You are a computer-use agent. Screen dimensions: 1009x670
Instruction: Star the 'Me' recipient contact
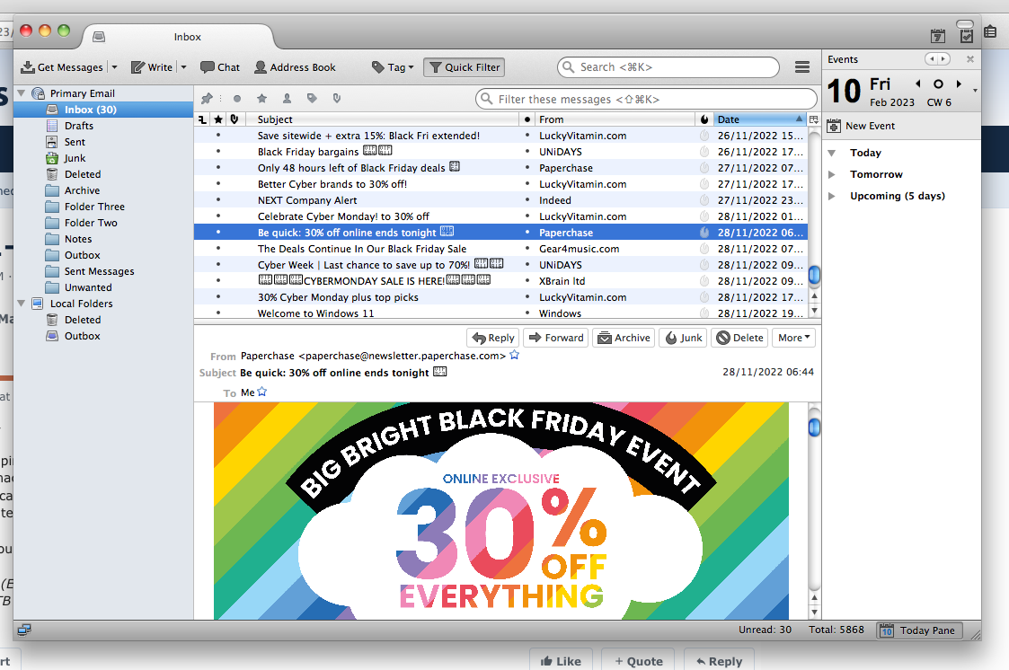tap(261, 392)
